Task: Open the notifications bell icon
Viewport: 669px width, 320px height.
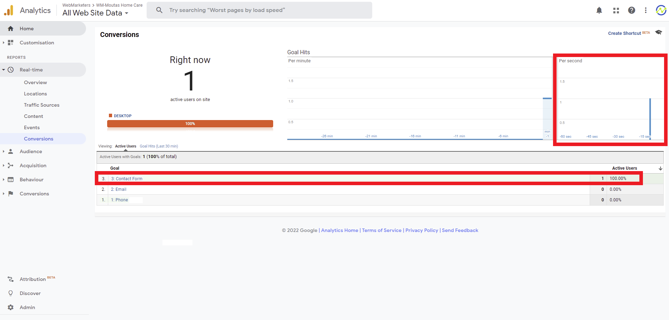Action: [x=599, y=11]
